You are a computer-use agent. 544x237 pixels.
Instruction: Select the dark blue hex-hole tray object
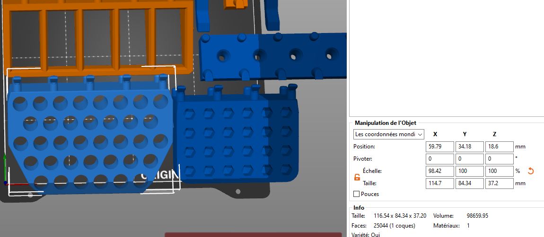[236, 135]
